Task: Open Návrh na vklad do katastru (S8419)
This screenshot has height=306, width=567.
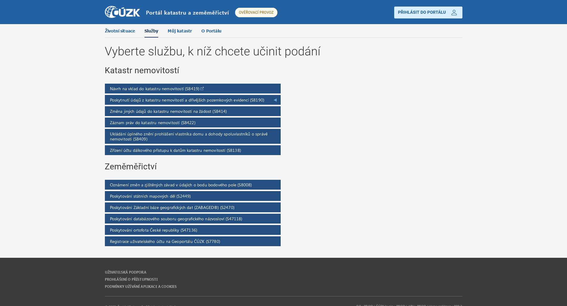Action: coord(193,89)
